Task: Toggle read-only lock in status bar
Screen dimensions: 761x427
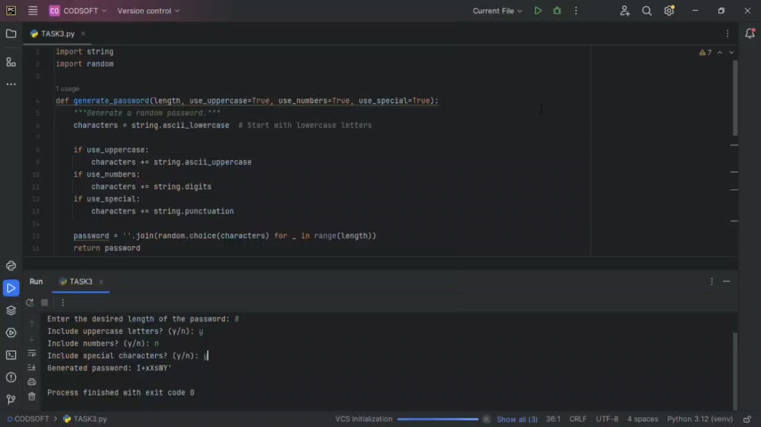Action: (x=748, y=419)
